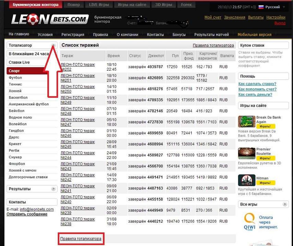Switch to the Игры на сайте tab
This screenshot has height=246, width=293.
(132, 5)
